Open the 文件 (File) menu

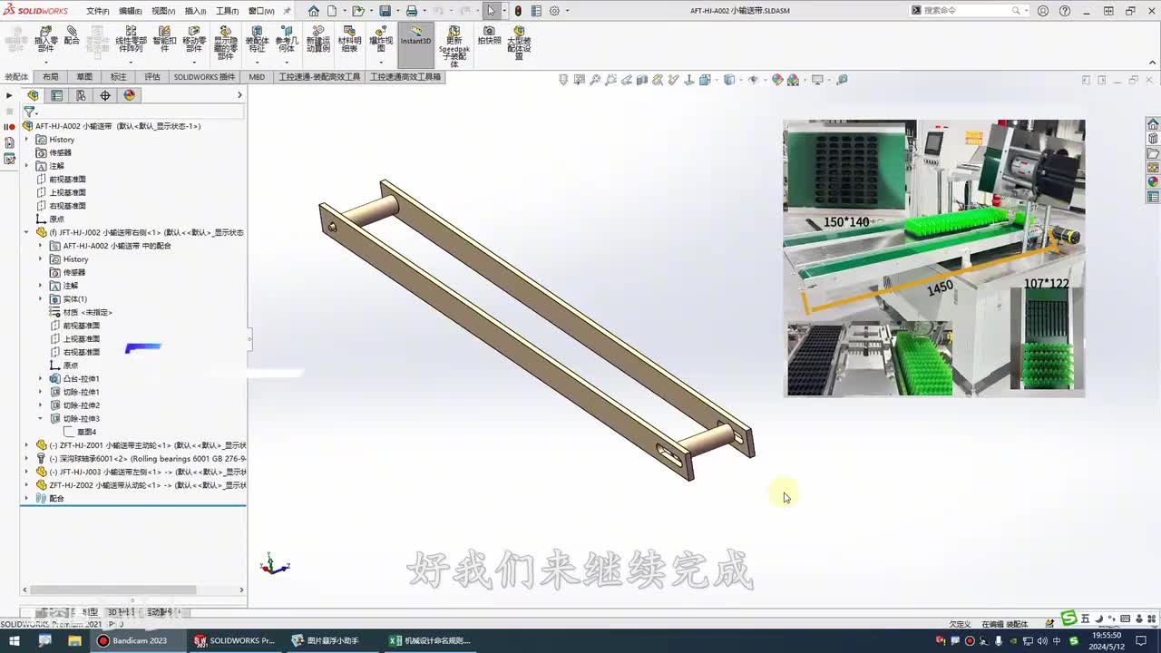click(97, 11)
